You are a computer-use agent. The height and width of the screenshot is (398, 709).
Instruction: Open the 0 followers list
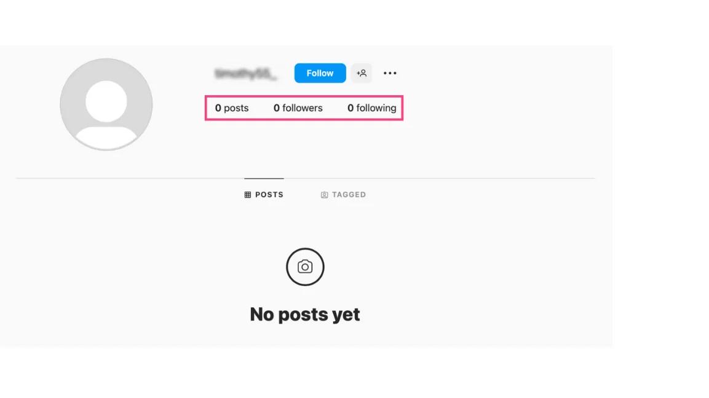coord(298,108)
